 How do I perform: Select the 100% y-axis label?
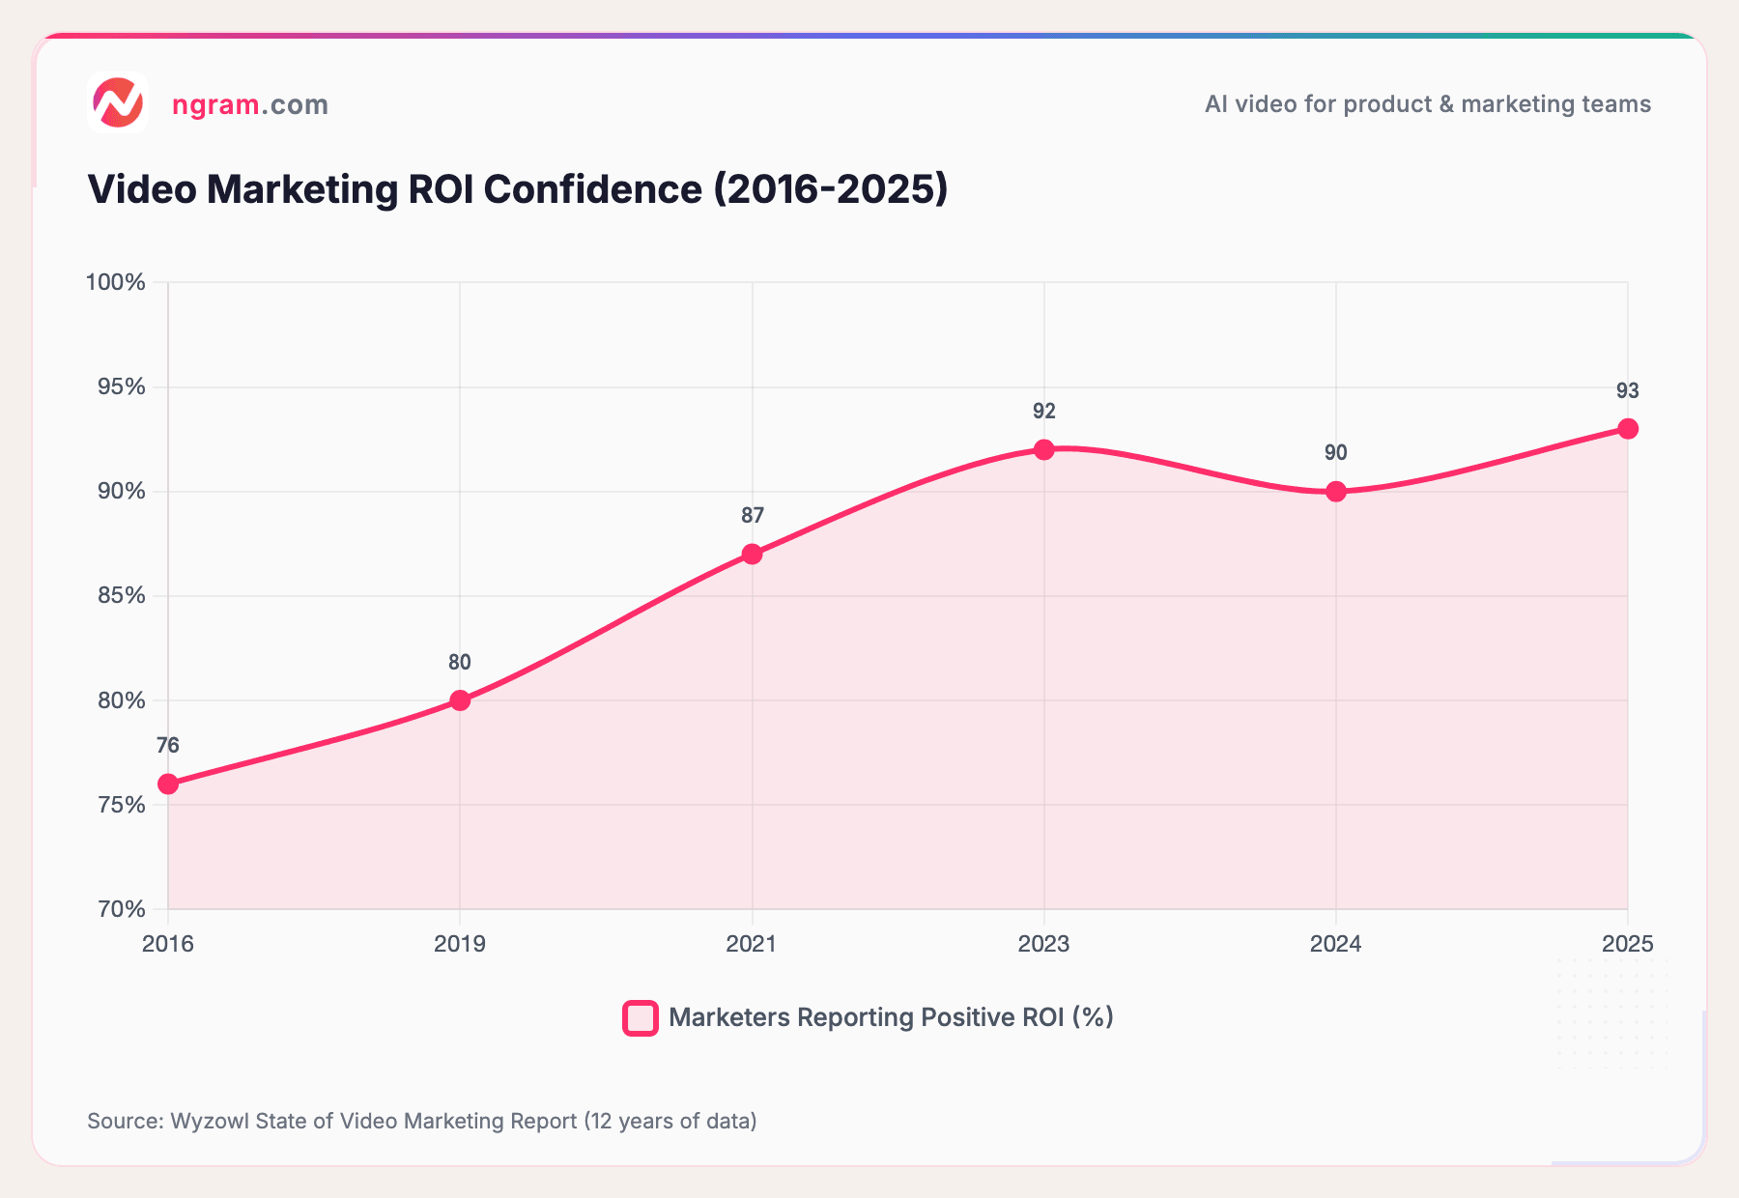(x=116, y=281)
